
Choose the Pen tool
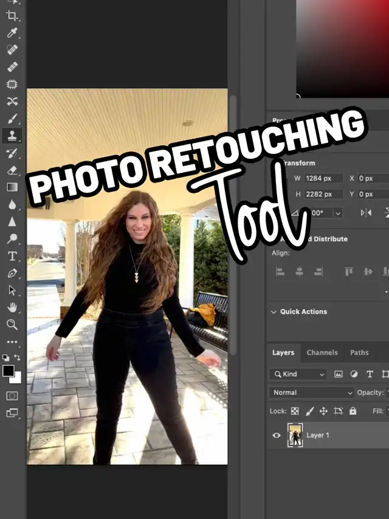coord(12,273)
